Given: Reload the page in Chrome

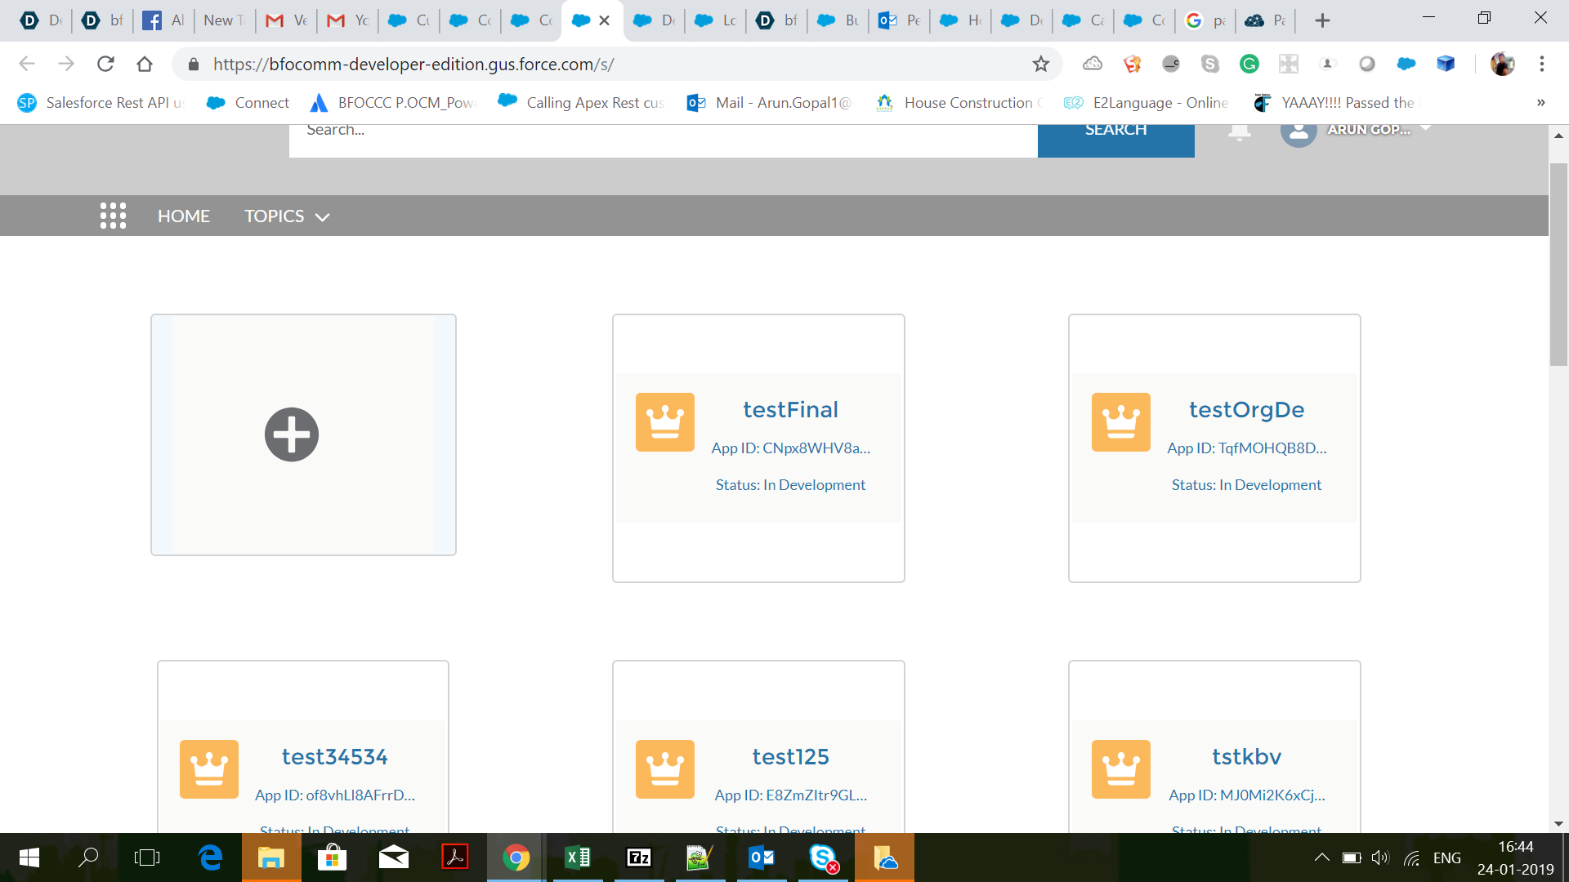Looking at the screenshot, I should click(x=105, y=64).
